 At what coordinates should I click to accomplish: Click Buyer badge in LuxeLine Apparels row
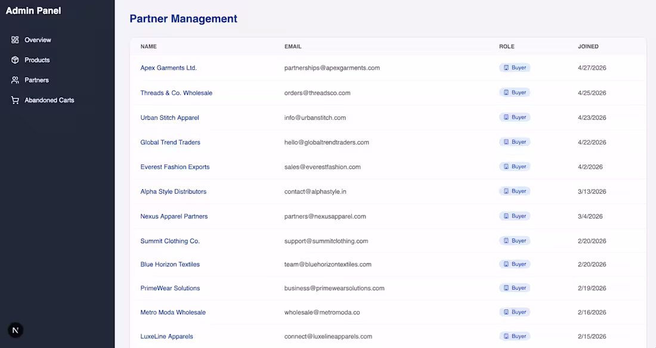[515, 336]
